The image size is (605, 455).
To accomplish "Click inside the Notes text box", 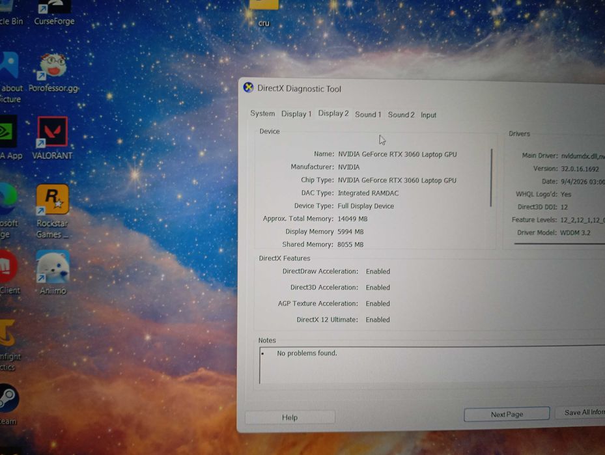I will click(x=432, y=366).
